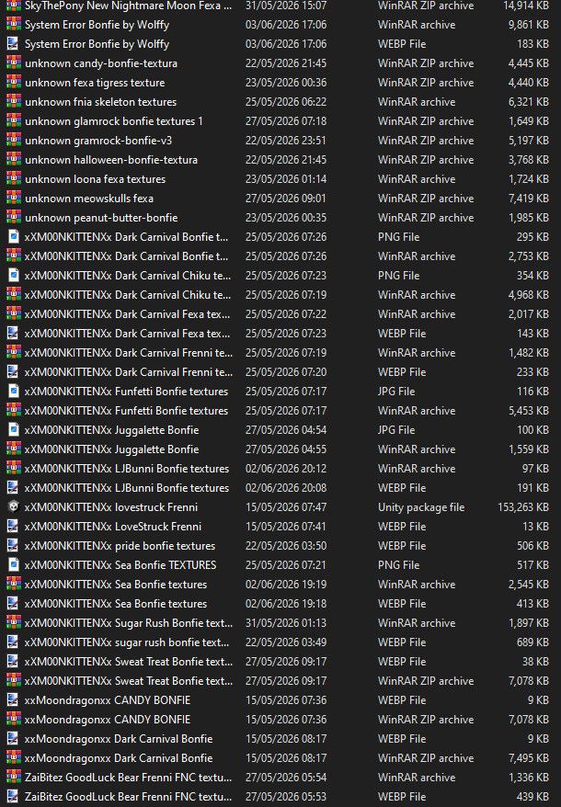Select date 22/05/2026 23:51

coord(286,140)
